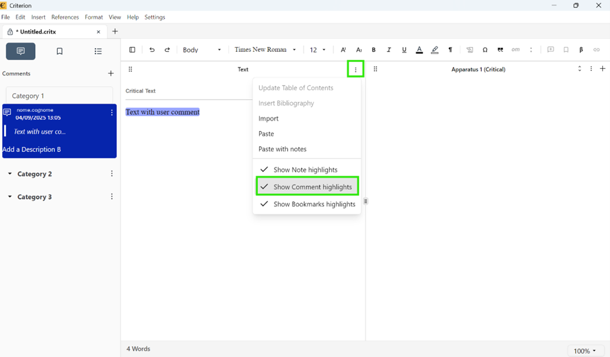Add a new comment with plus button
This screenshot has height=357, width=610.
pos(111,74)
